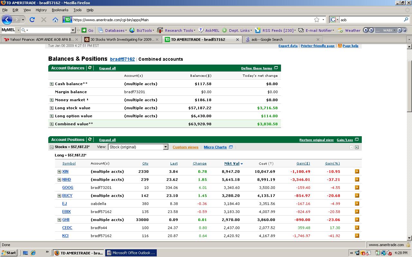412x257 pixels.
Task: Open the View dropdown showing Stock (original)
Action: [x=138, y=147]
